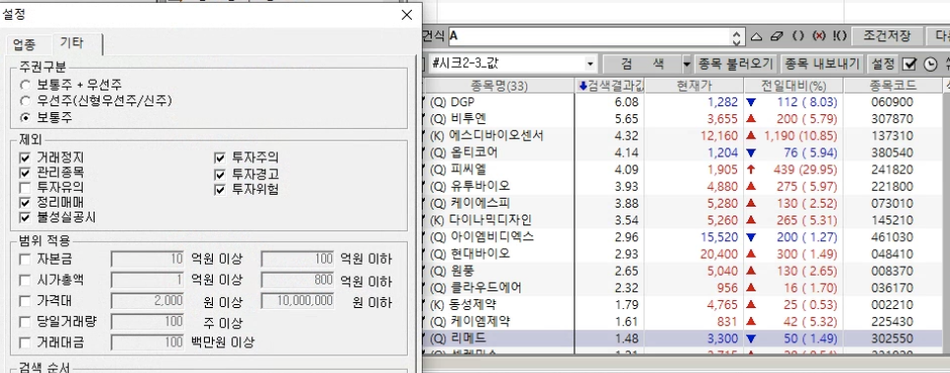Click the 당일거래량 주 이상 field
Viewport: 950px width, 373px height.
click(x=148, y=322)
